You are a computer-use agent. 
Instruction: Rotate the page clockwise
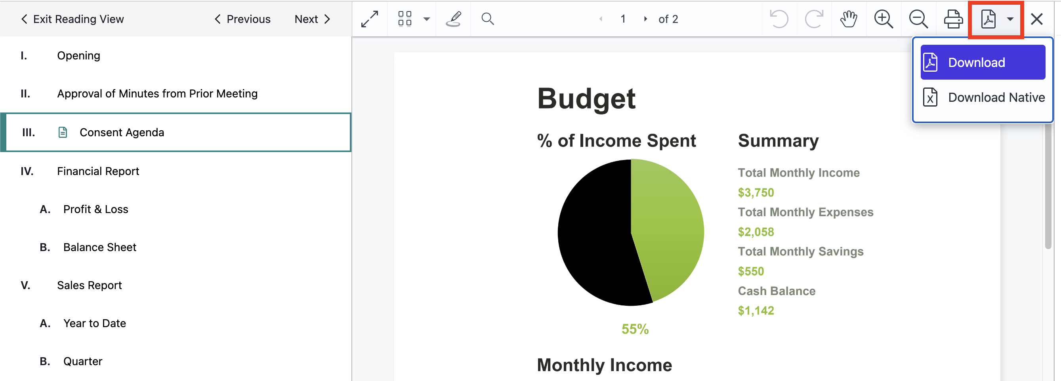pyautogui.click(x=814, y=19)
